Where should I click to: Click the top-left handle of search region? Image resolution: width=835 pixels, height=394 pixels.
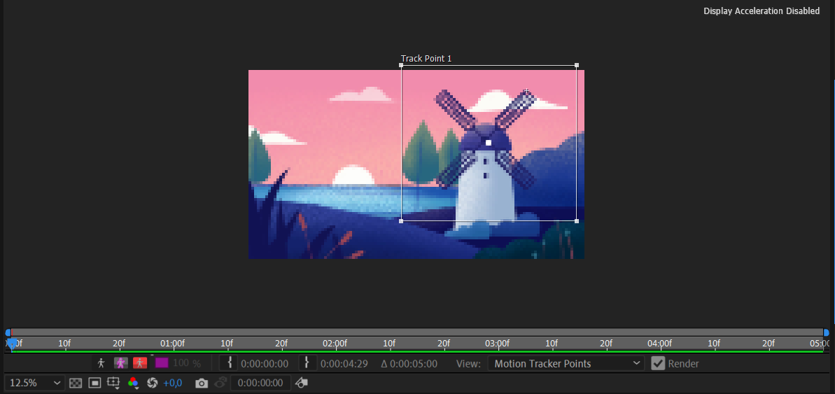(x=401, y=66)
